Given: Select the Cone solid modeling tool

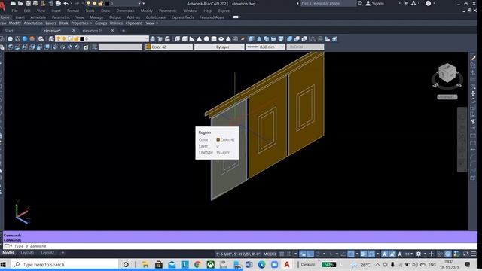Looking at the screenshot, I should 199,39.
